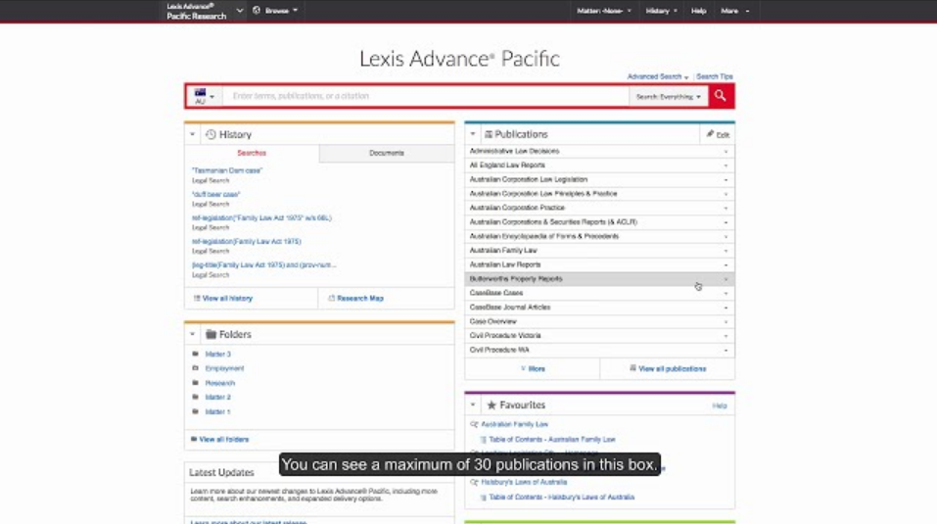Open the Matter 3 folder
The width and height of the screenshot is (937, 524).
[217, 355]
